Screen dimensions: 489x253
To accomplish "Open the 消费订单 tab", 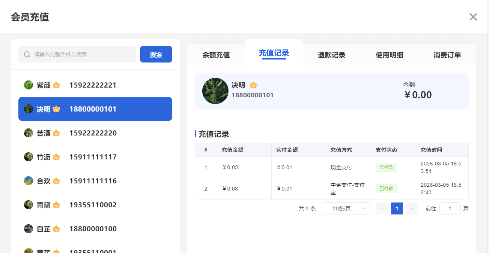I will 447,55.
